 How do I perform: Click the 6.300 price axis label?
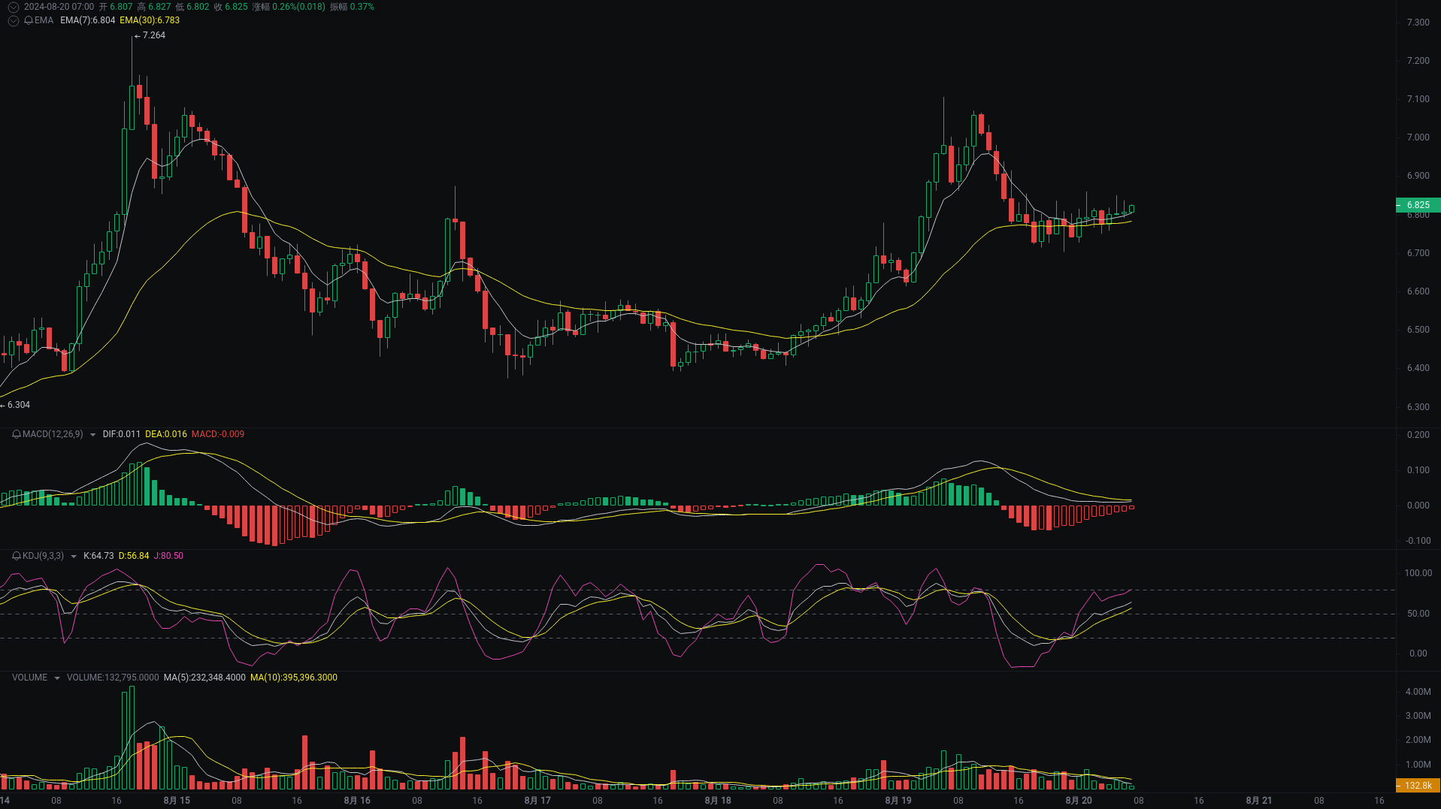[x=1418, y=407]
